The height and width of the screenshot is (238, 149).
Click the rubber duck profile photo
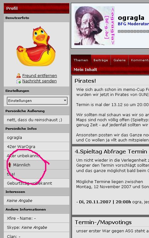36,46
